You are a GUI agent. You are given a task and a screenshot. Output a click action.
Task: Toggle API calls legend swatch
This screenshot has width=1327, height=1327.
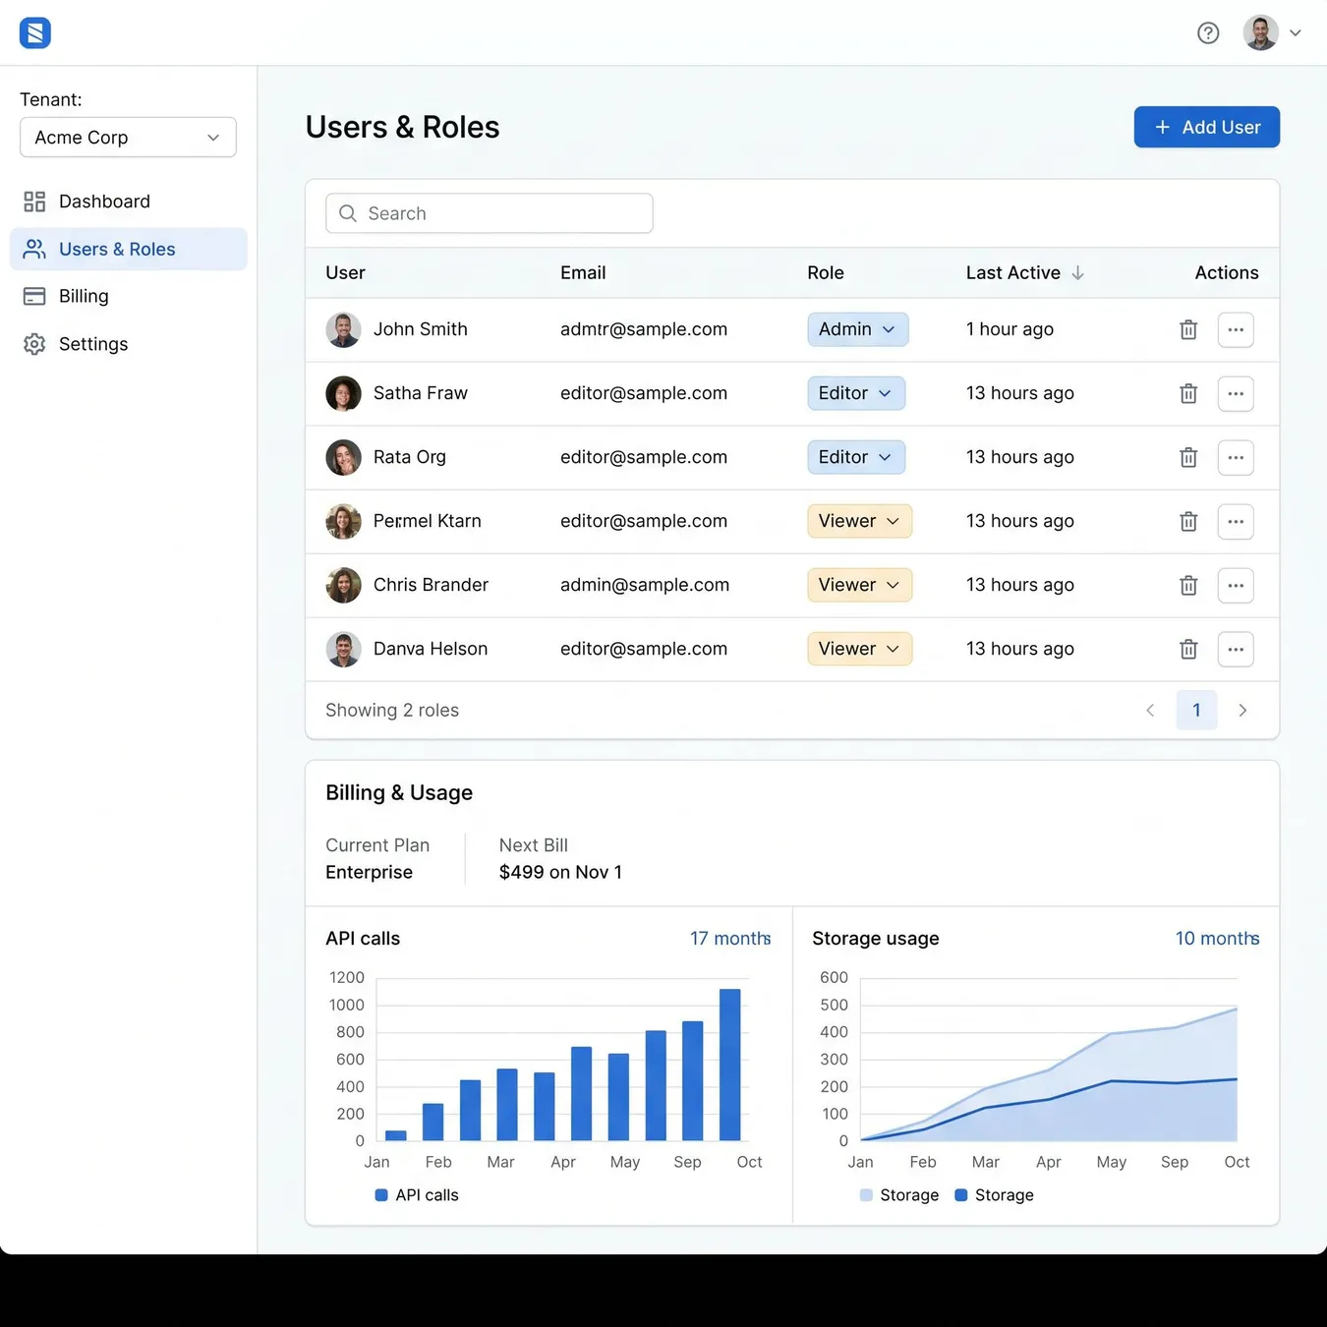[381, 1195]
